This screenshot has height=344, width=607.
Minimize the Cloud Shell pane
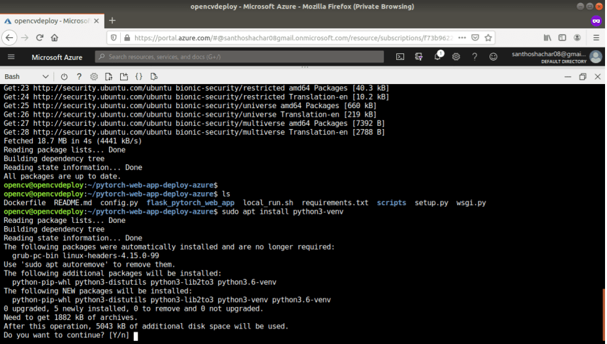click(568, 76)
